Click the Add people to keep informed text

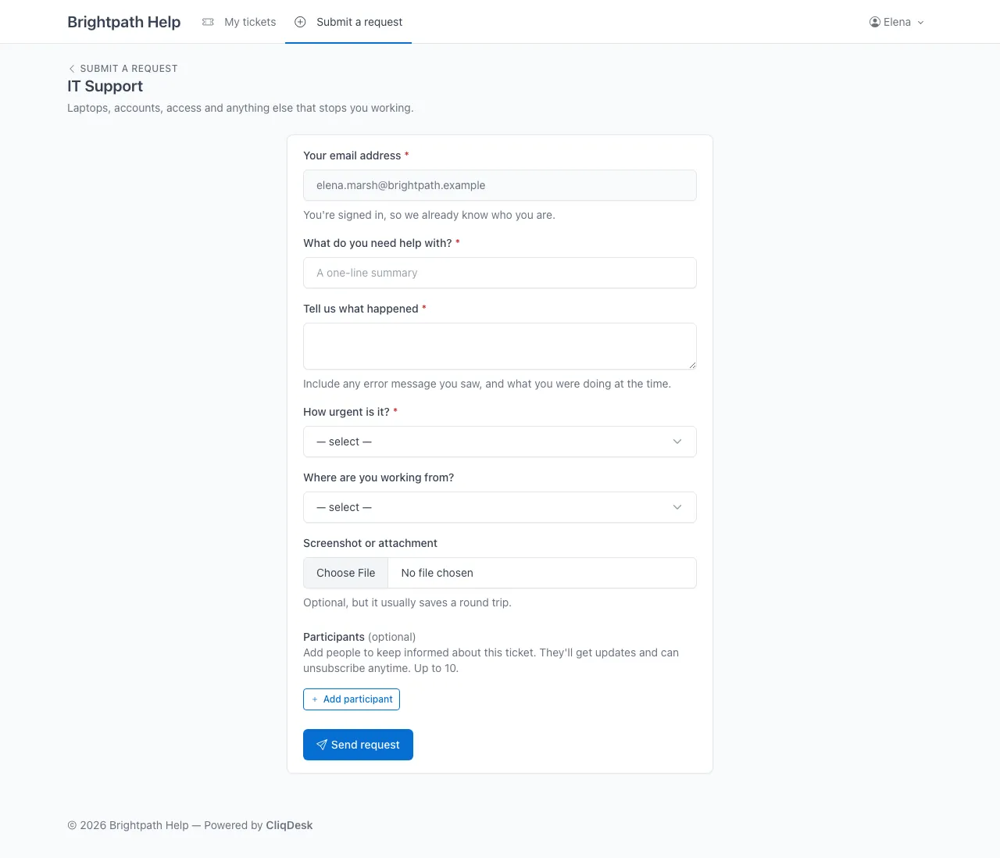point(491,660)
